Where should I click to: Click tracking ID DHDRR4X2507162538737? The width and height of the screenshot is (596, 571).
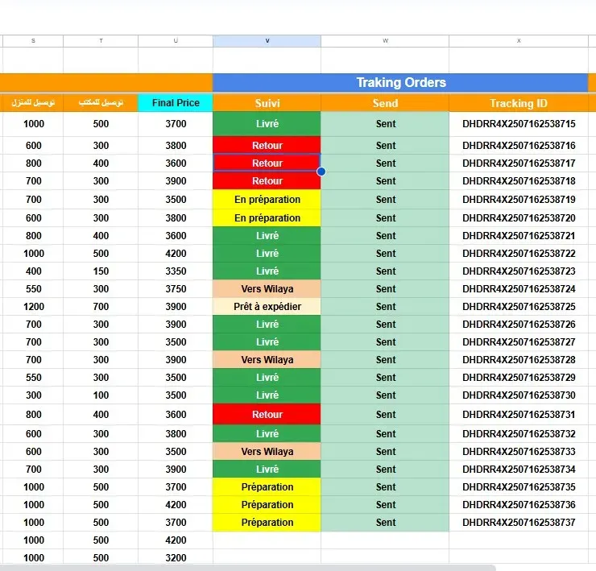click(519, 523)
